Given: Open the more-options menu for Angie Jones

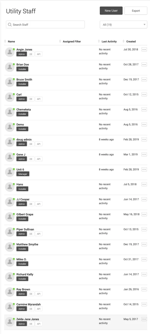Looking at the screenshot, I should point(144,50).
